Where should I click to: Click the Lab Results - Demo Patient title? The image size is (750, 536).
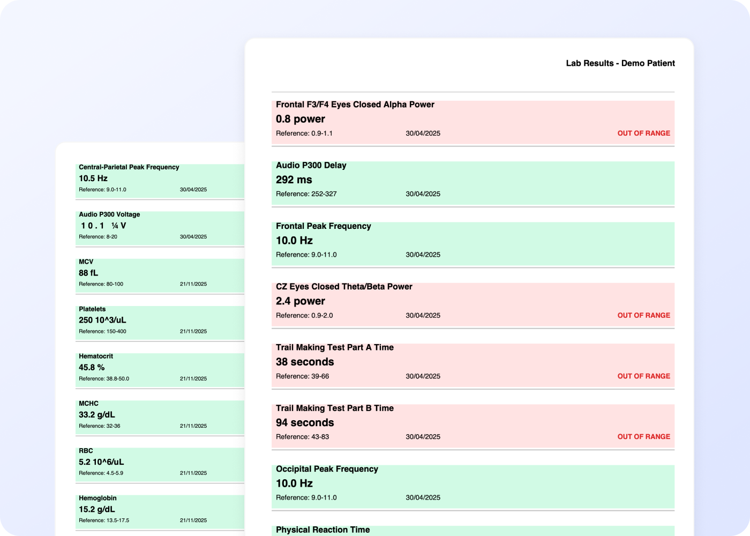(x=620, y=63)
